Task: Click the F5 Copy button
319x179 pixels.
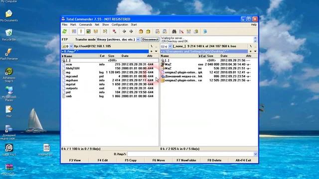Action: 131,160
